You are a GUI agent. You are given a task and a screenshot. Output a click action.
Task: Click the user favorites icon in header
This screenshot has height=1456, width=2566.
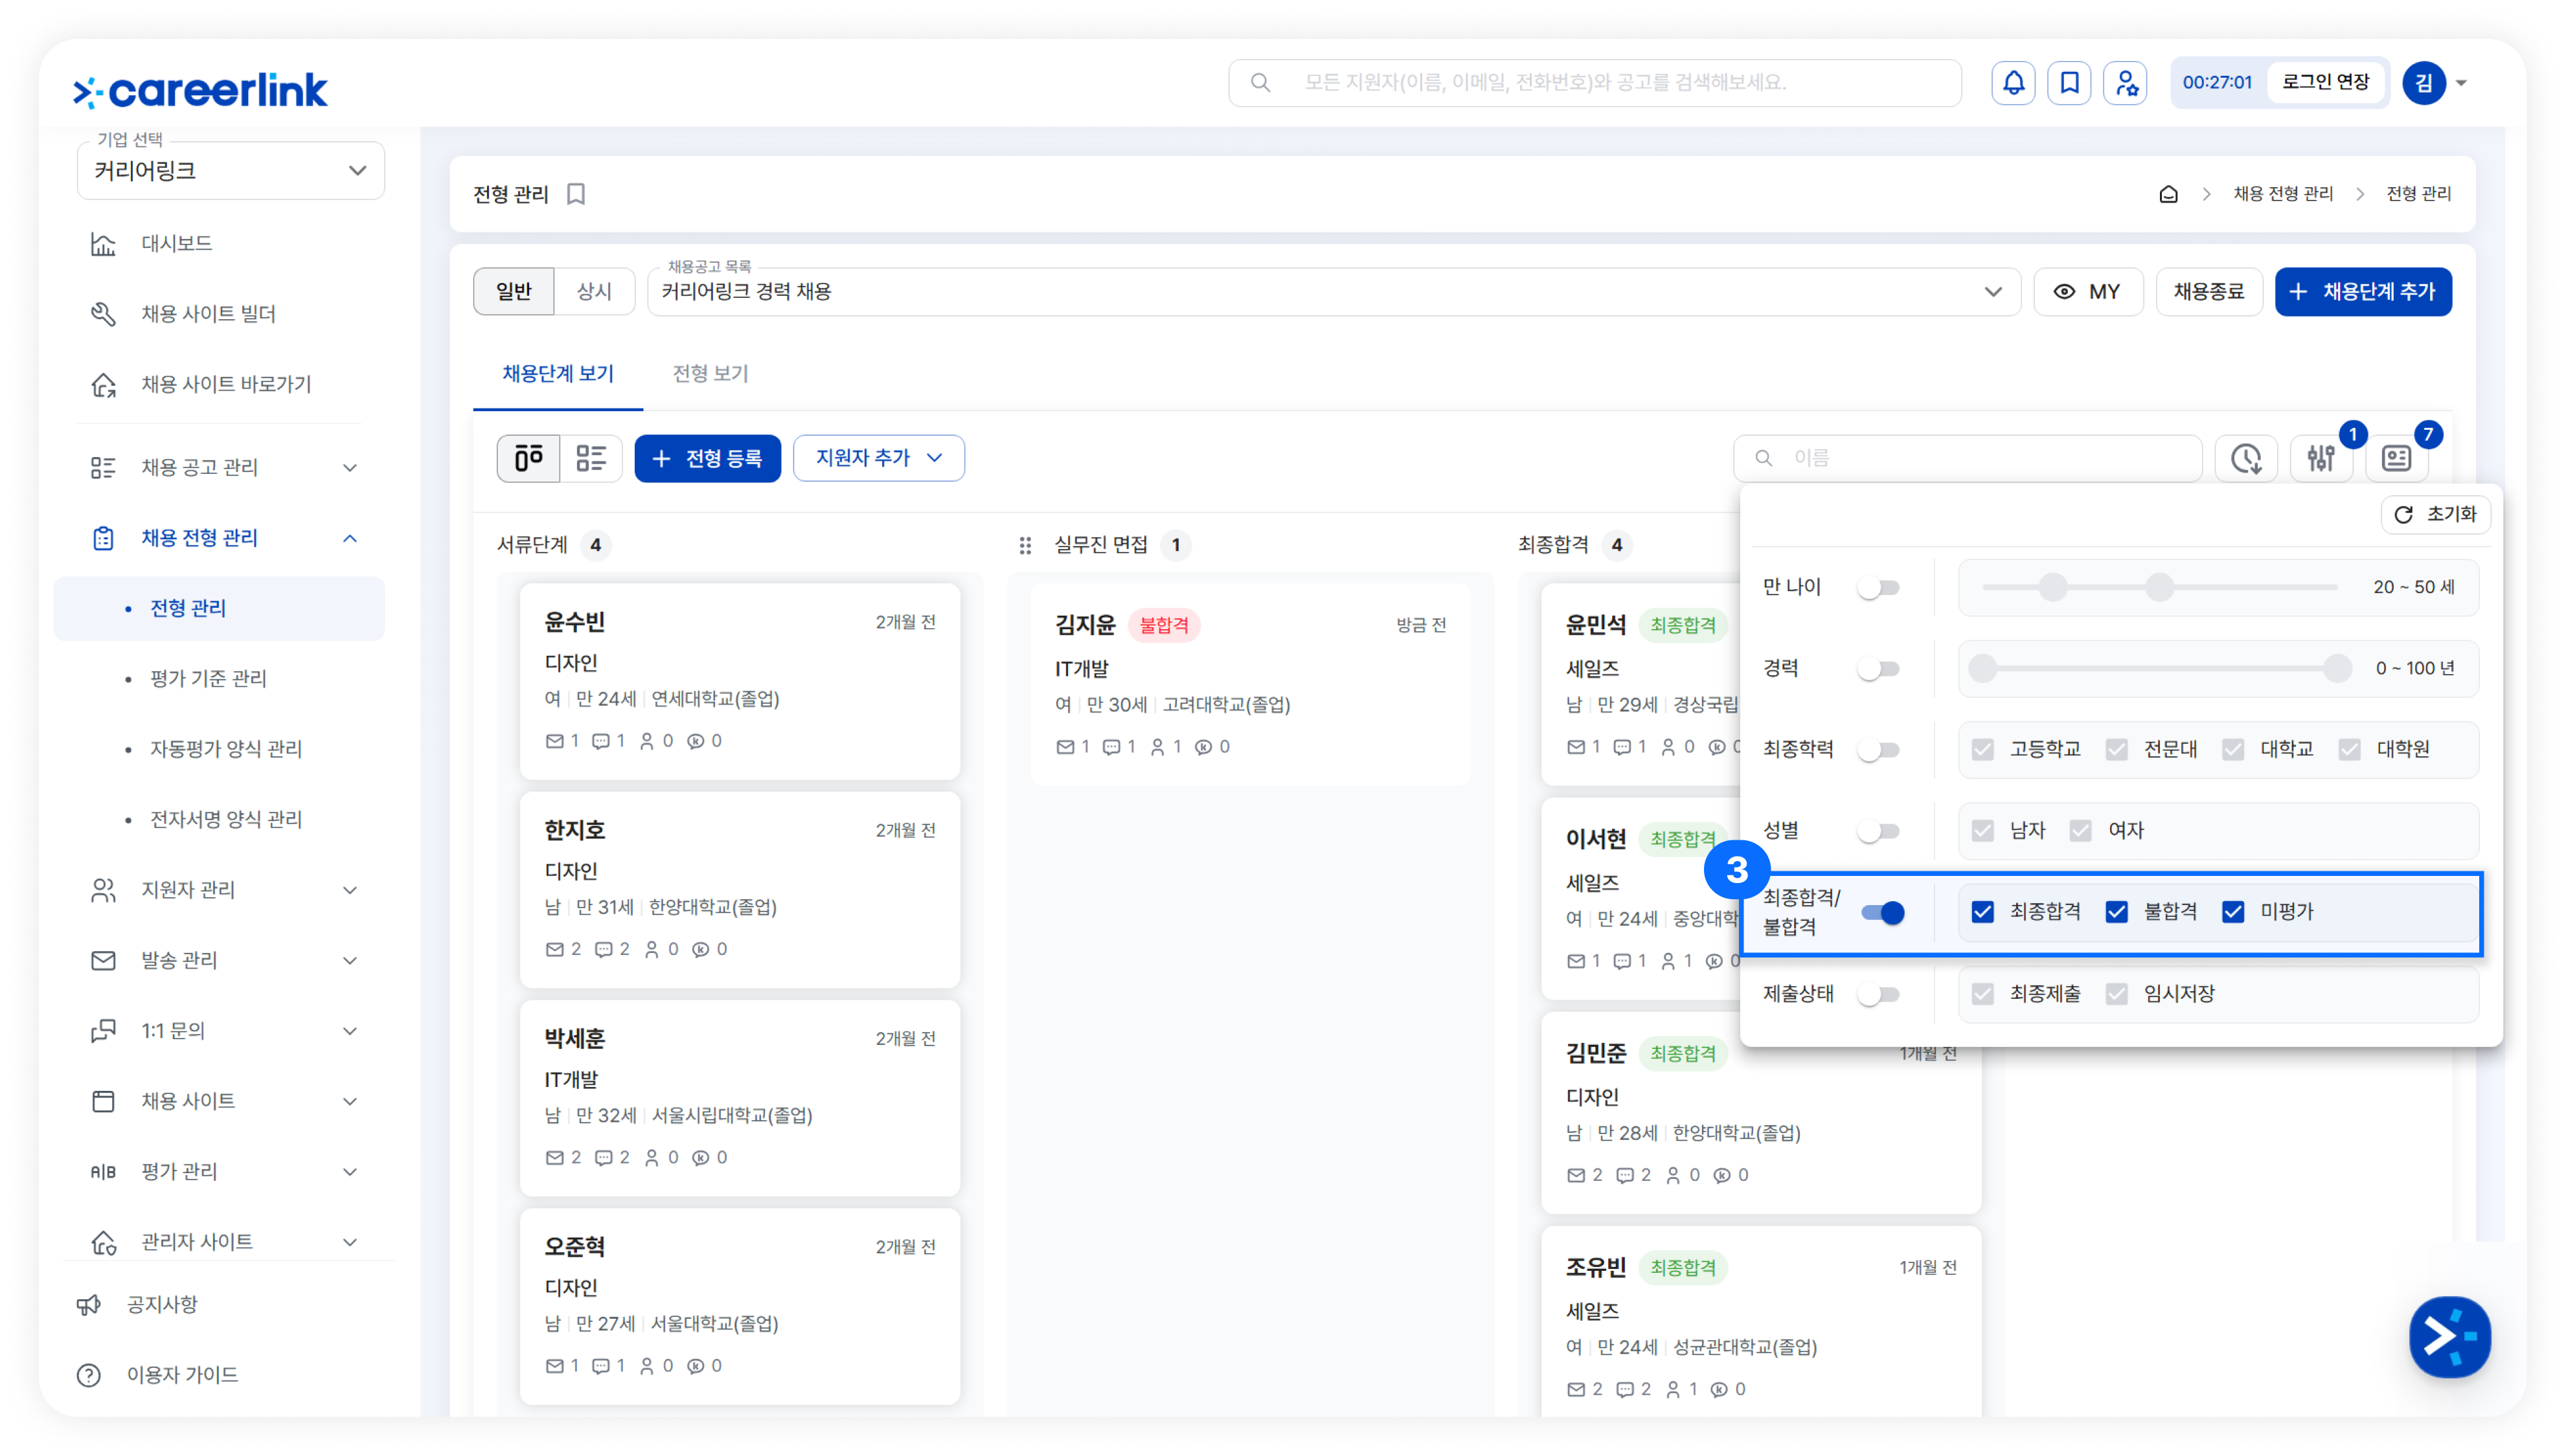click(2125, 83)
